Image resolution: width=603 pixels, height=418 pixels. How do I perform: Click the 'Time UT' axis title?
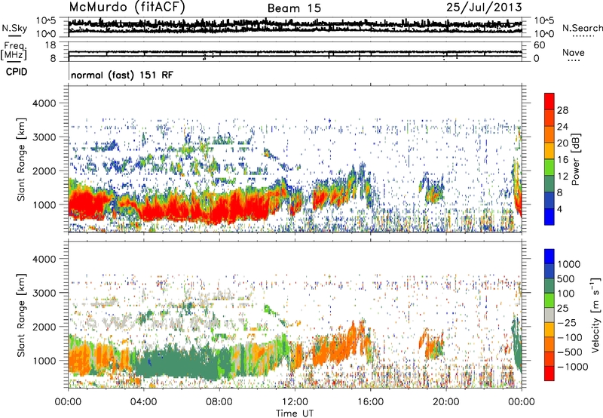tap(295, 413)
